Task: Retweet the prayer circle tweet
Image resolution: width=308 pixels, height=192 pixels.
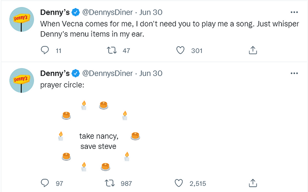Action: click(110, 183)
